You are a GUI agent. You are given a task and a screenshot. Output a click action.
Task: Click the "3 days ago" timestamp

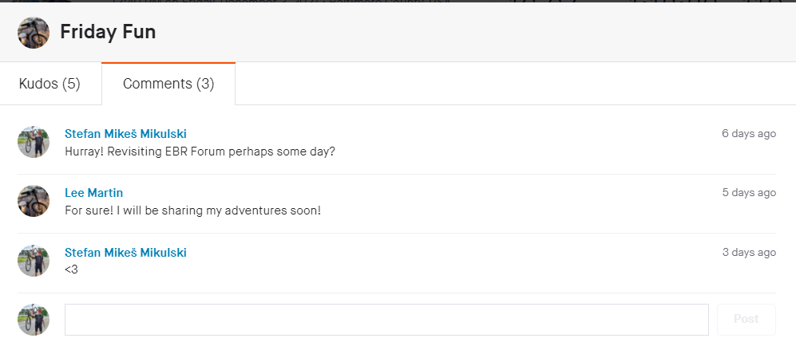748,253
